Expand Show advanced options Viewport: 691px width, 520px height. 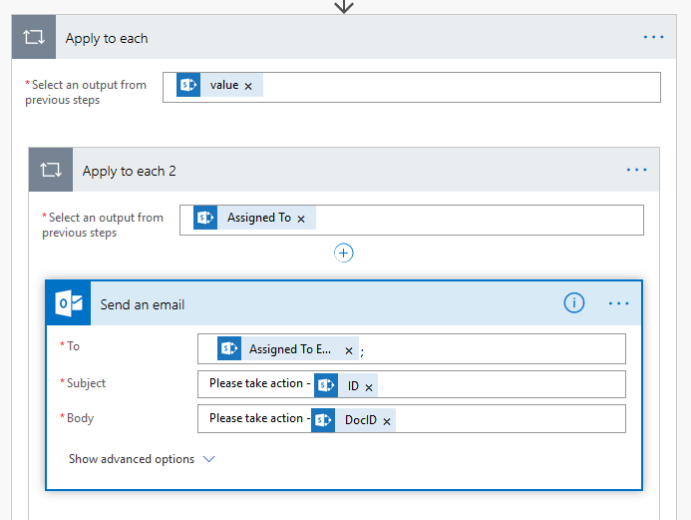(132, 459)
